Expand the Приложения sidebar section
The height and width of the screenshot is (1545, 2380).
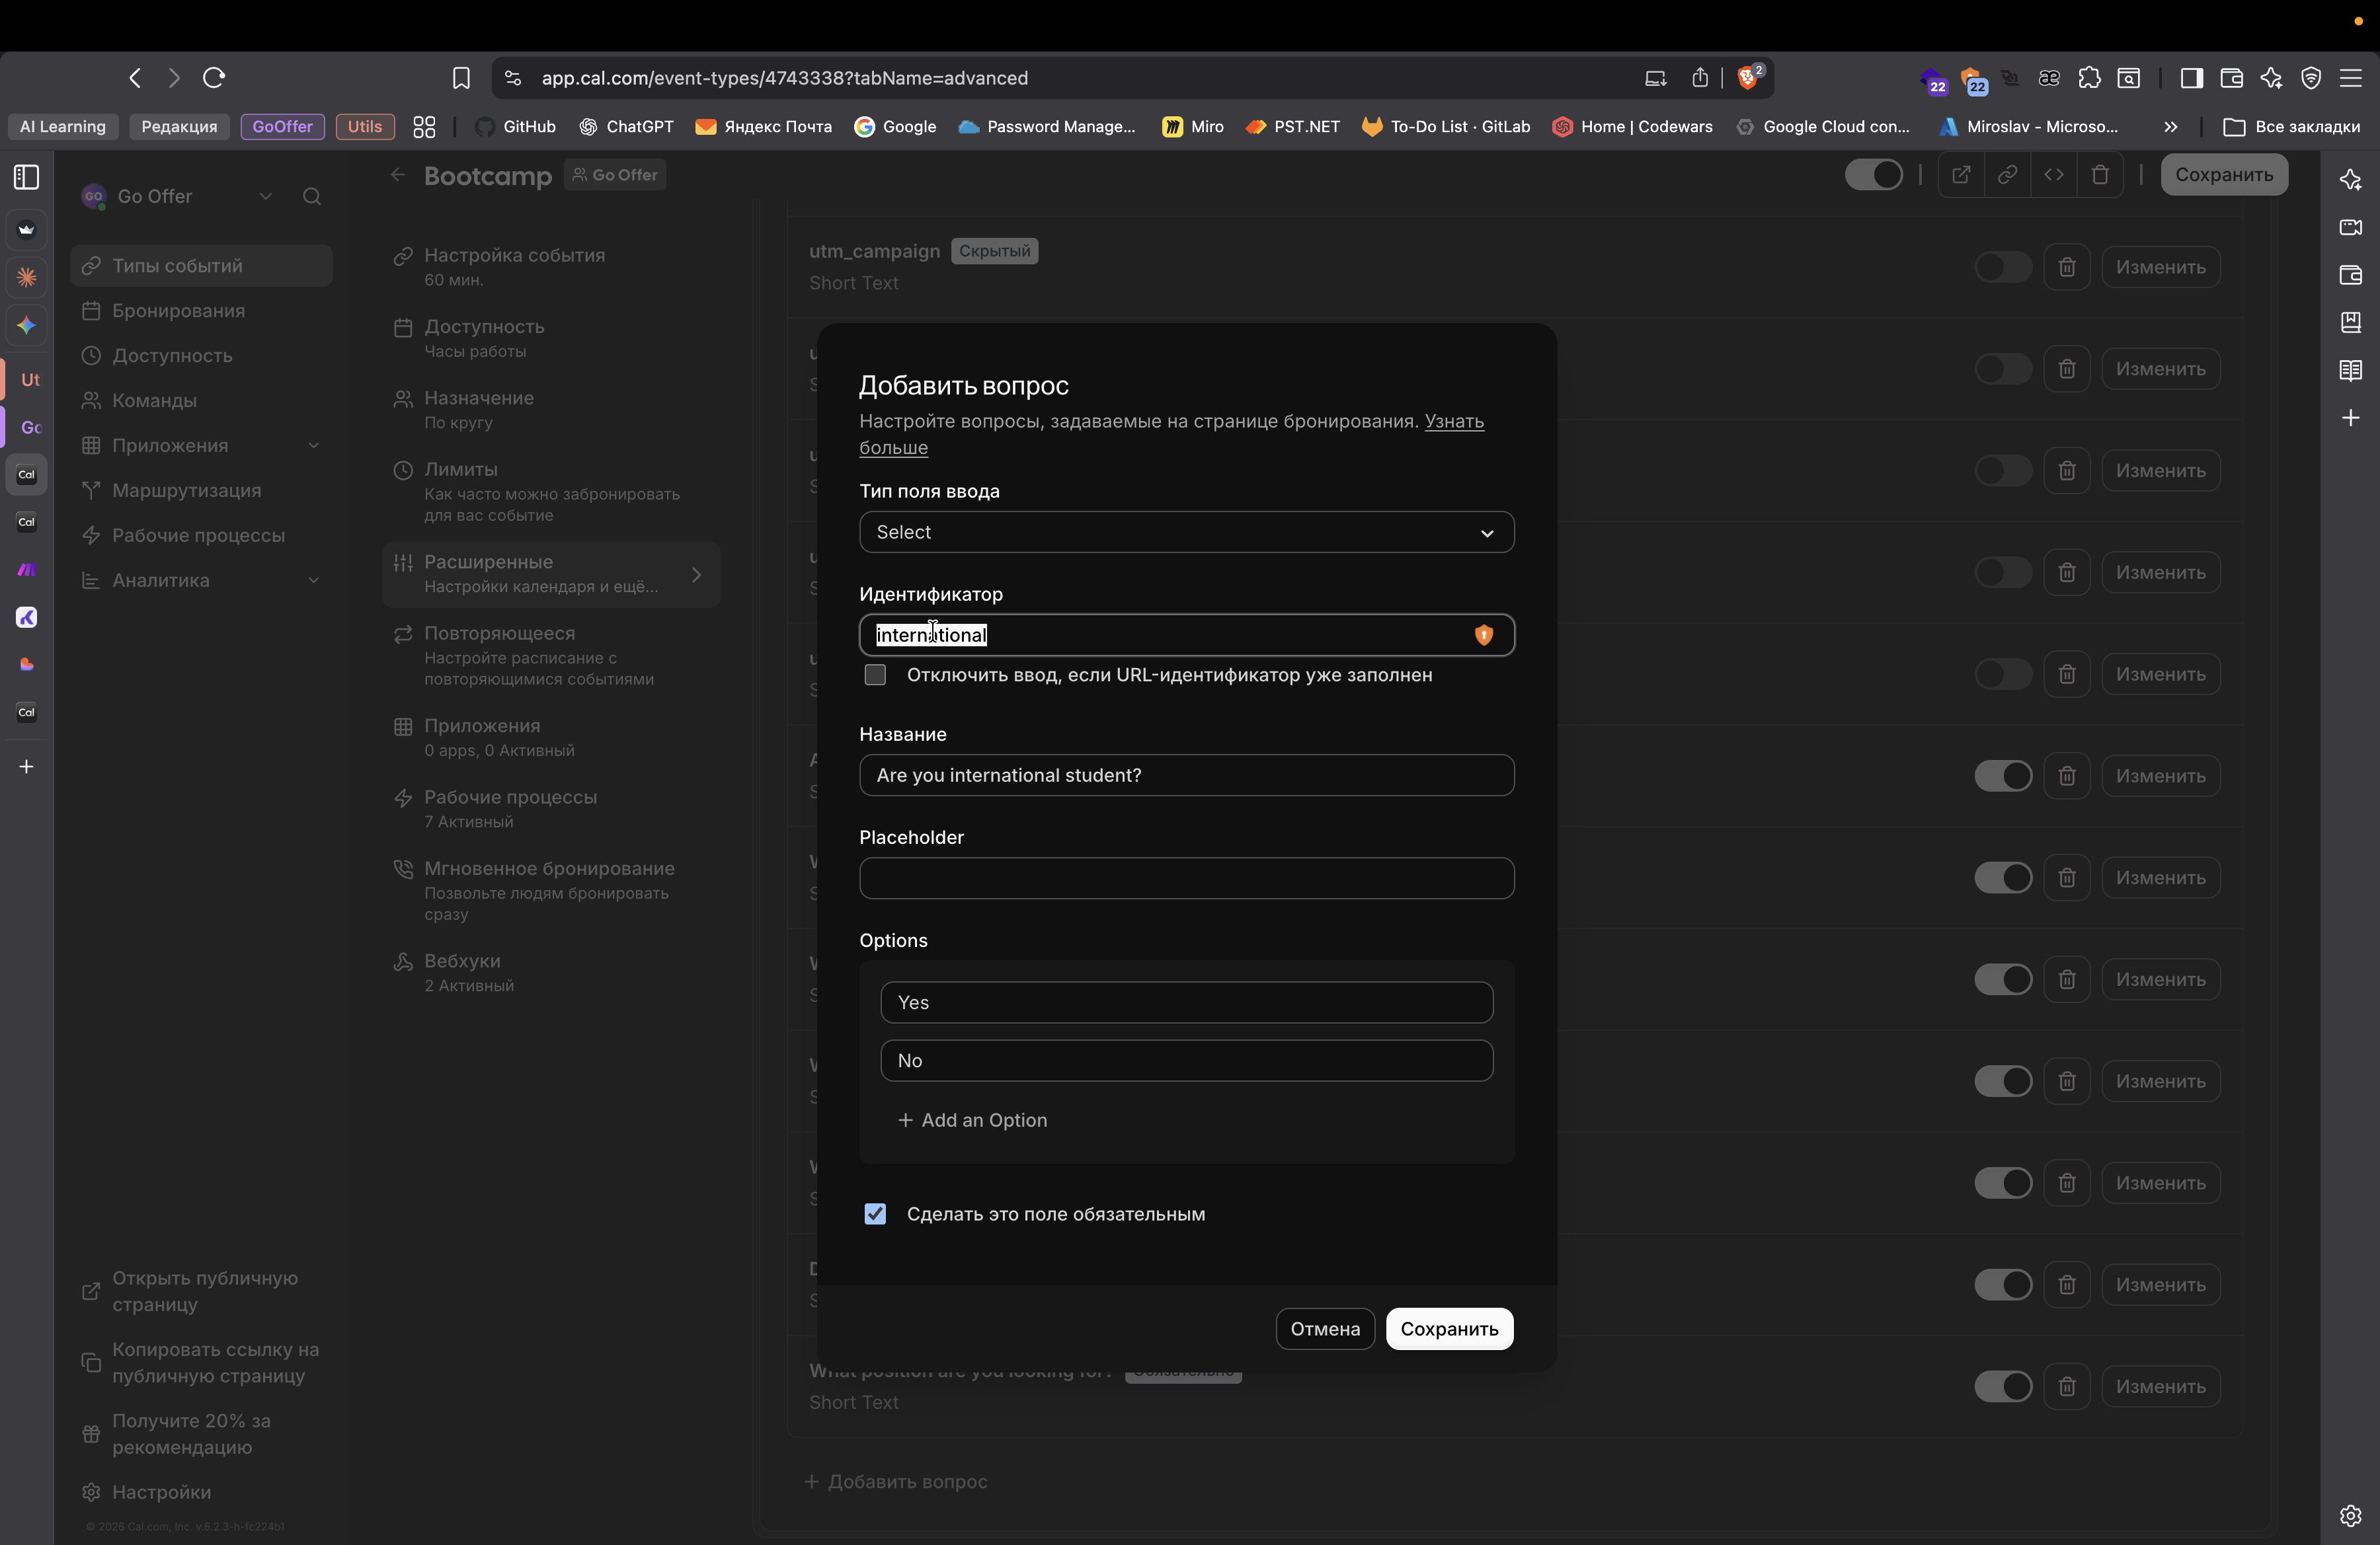point(313,445)
